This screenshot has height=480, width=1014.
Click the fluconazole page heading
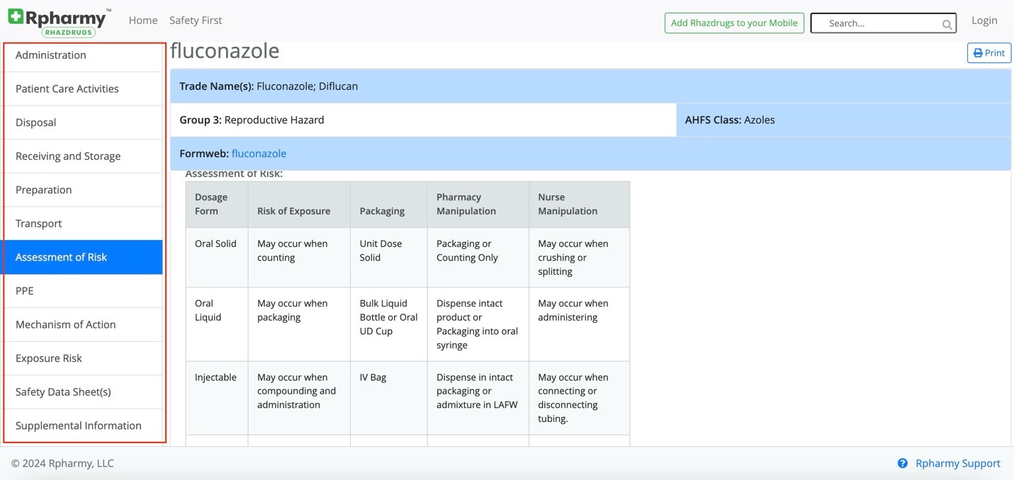[x=225, y=51]
